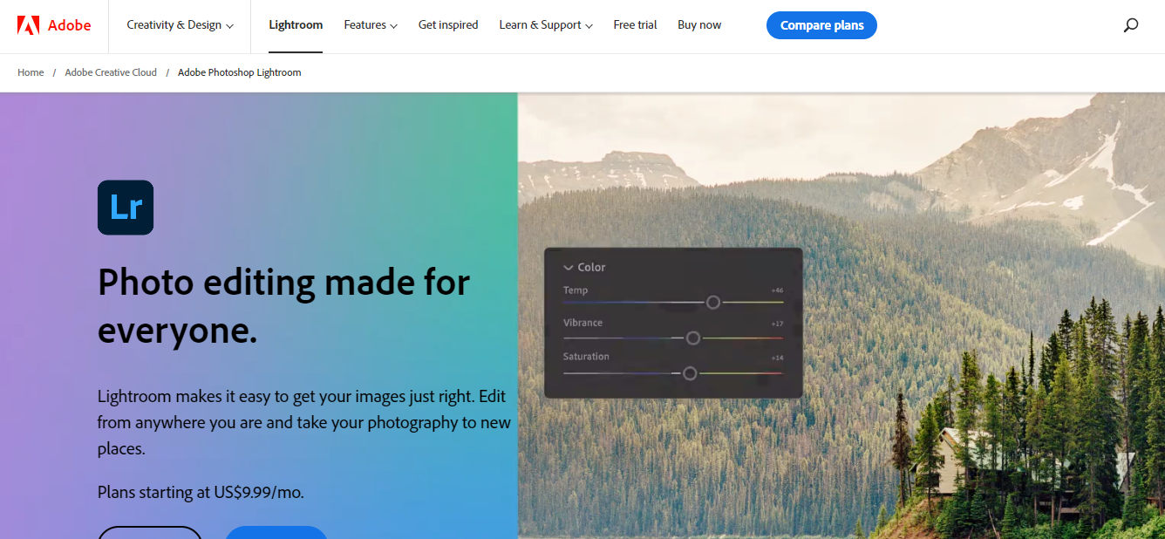Viewport: 1165px width, 539px height.
Task: Click the Vibrance slider handle
Action: [x=693, y=338]
